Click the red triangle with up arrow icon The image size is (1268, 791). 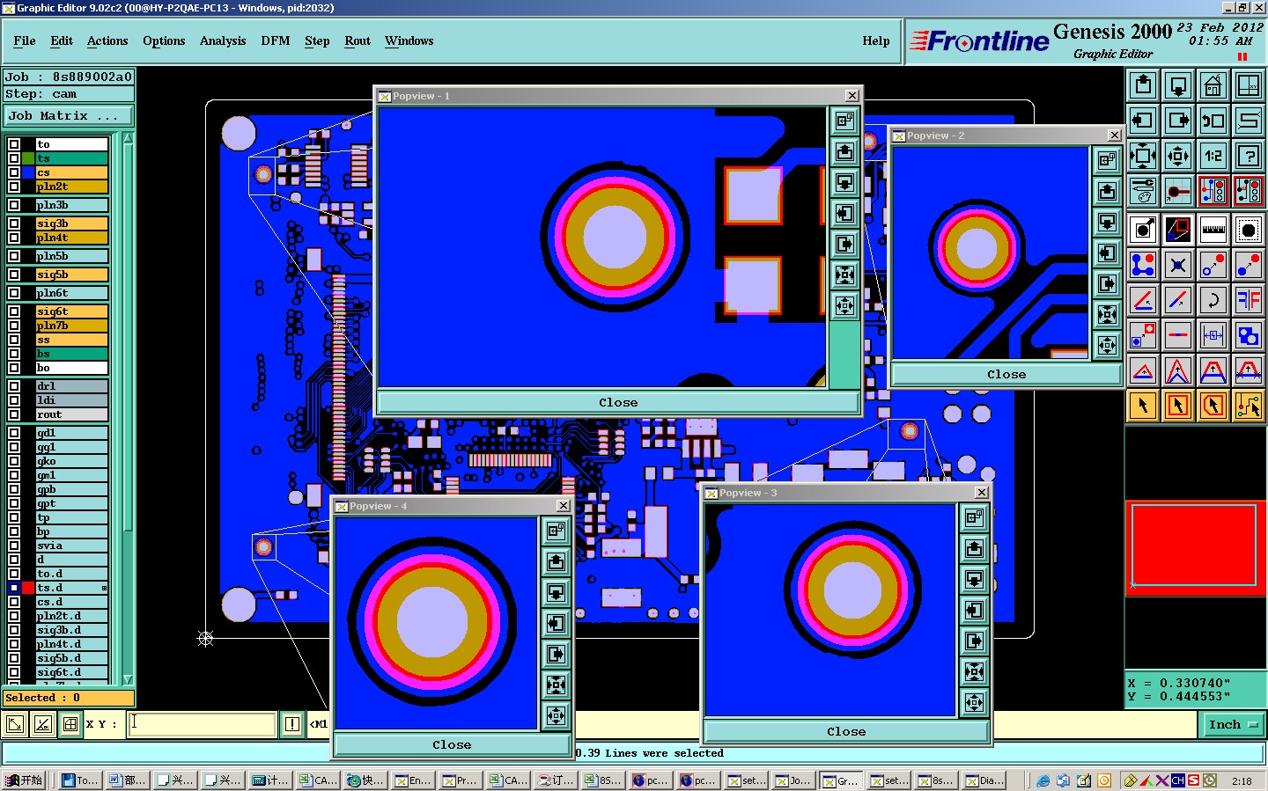tap(1143, 370)
